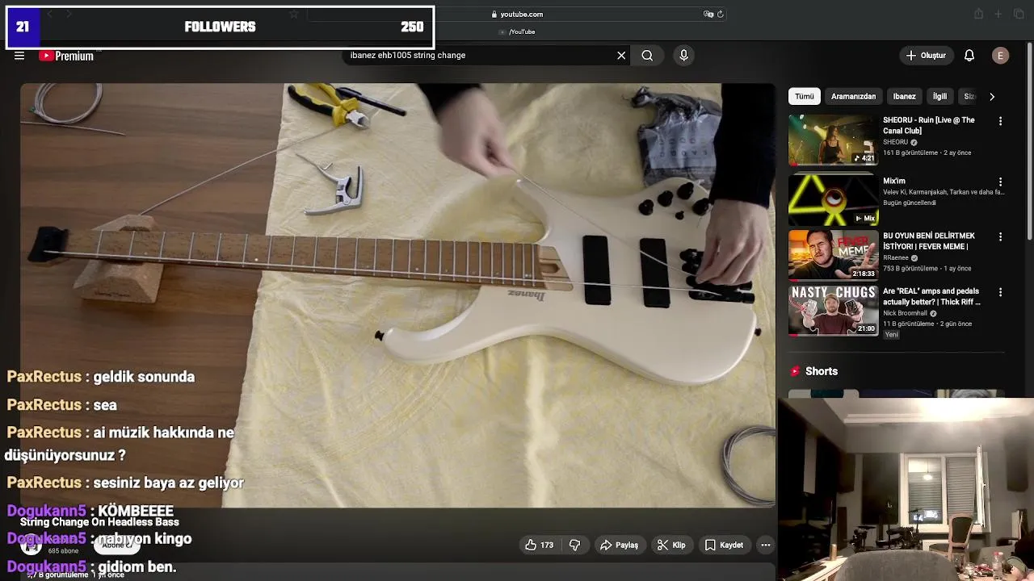This screenshot has width=1034, height=581.
Task: Open the YouTube hamburger guide menu
Action: tap(19, 56)
